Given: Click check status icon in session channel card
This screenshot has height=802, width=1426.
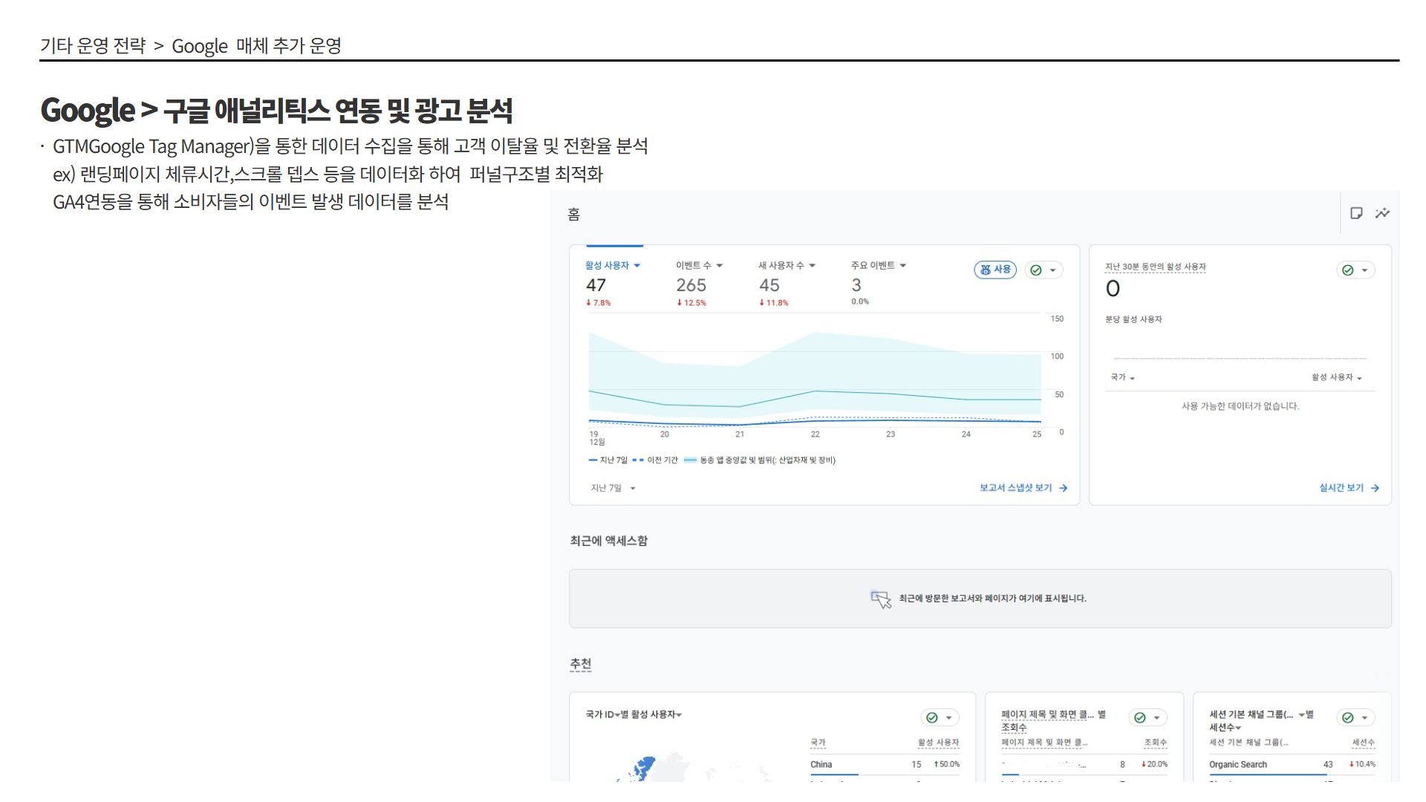Looking at the screenshot, I should [x=1347, y=717].
